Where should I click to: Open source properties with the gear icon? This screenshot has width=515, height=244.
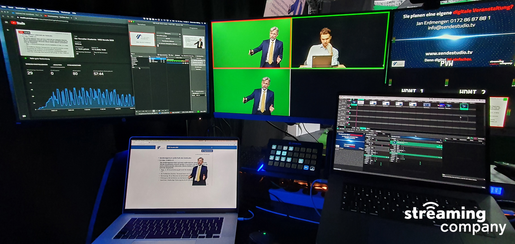(x=159, y=111)
